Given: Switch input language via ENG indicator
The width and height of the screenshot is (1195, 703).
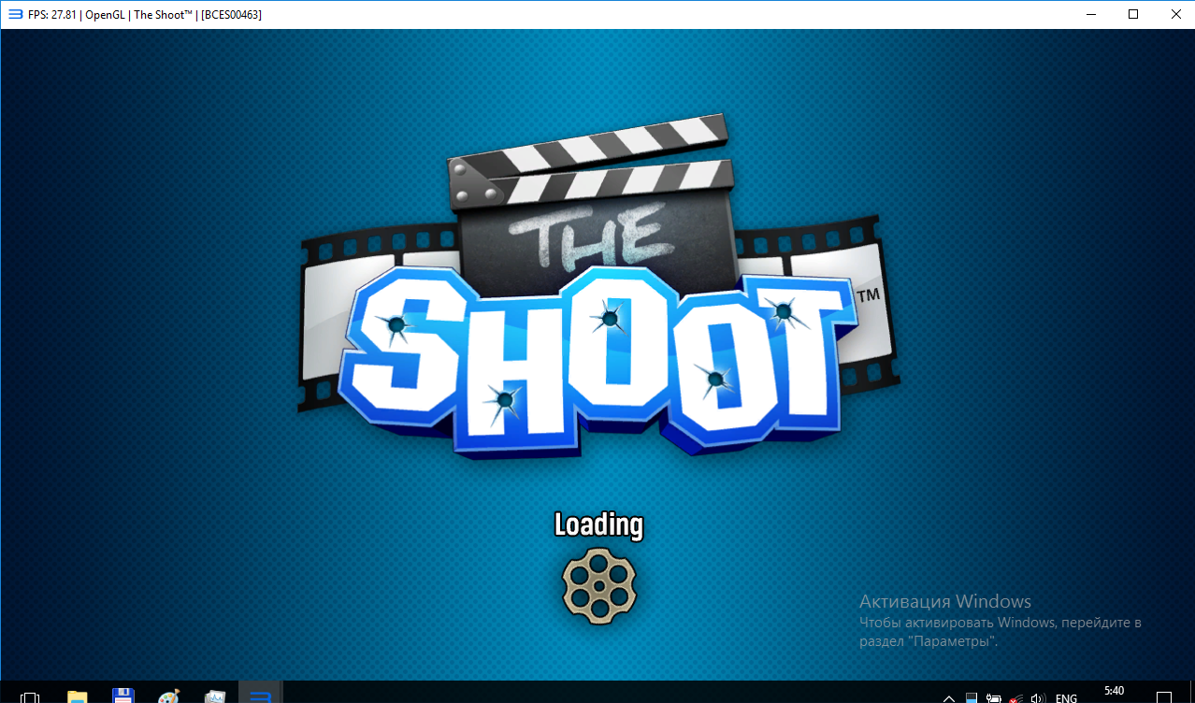Looking at the screenshot, I should click(1066, 697).
